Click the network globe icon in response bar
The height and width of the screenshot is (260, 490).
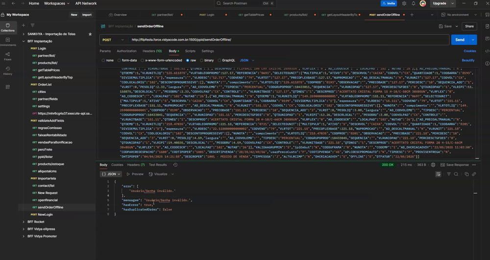pyautogui.click(x=433, y=165)
